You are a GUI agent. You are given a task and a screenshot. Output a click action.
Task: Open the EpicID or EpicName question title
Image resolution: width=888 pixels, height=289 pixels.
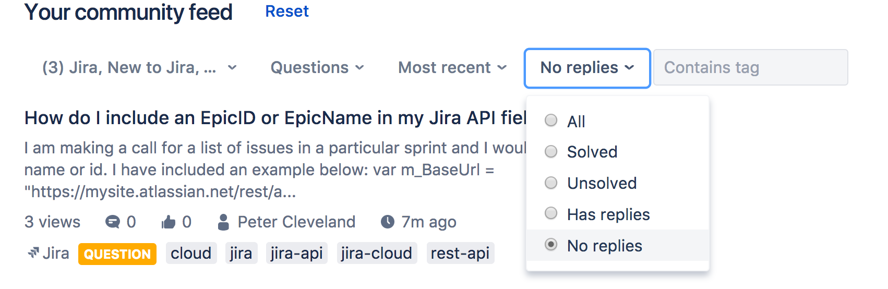coord(275,118)
